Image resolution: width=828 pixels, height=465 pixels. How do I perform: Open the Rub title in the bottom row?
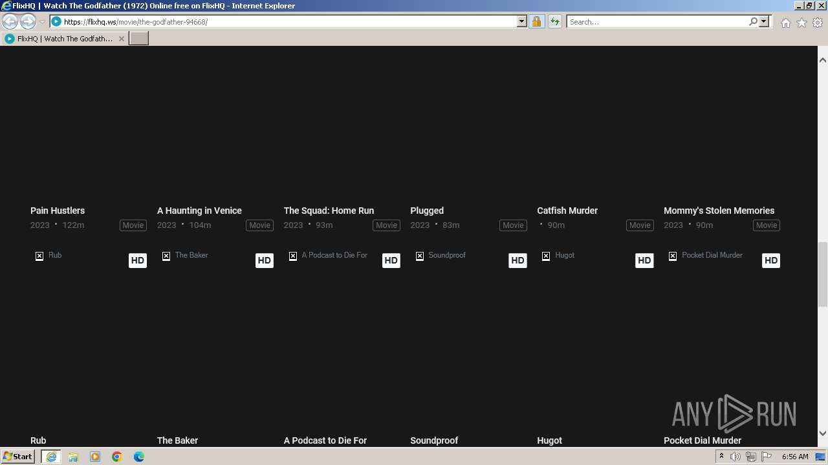[x=38, y=440]
